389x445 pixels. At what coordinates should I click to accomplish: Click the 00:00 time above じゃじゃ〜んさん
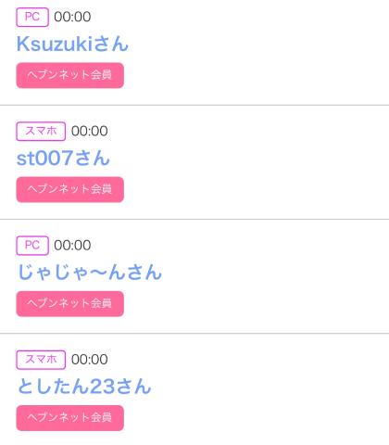pyautogui.click(x=72, y=246)
